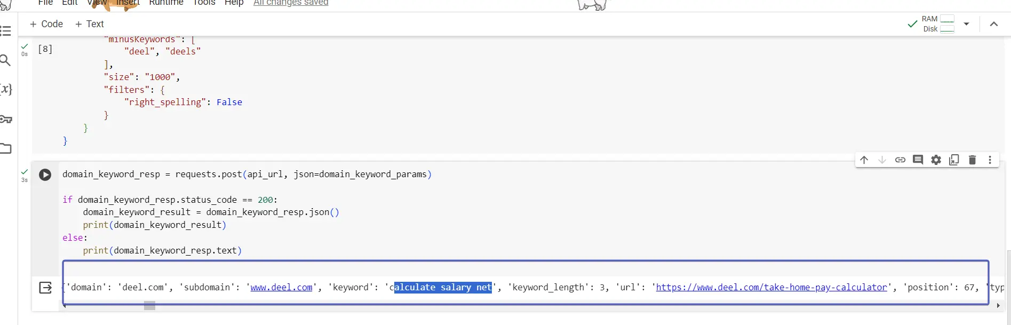Open the take-home-pay-calculator URL link
The image size is (1011, 325).
tap(771, 287)
